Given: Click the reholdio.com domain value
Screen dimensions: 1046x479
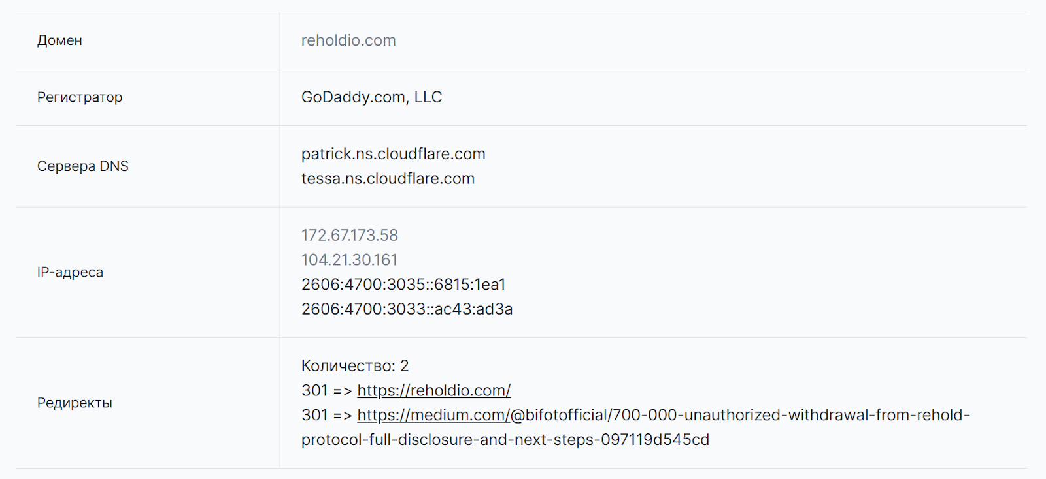Looking at the screenshot, I should pos(348,40).
